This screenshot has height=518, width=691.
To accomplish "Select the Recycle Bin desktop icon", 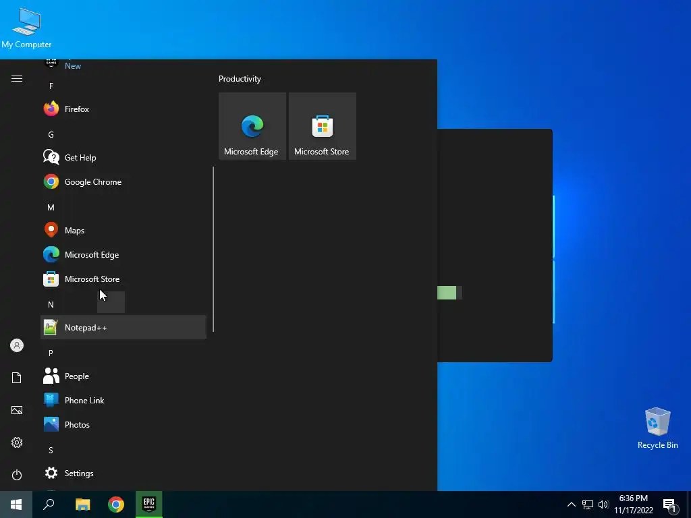I will click(x=657, y=428).
